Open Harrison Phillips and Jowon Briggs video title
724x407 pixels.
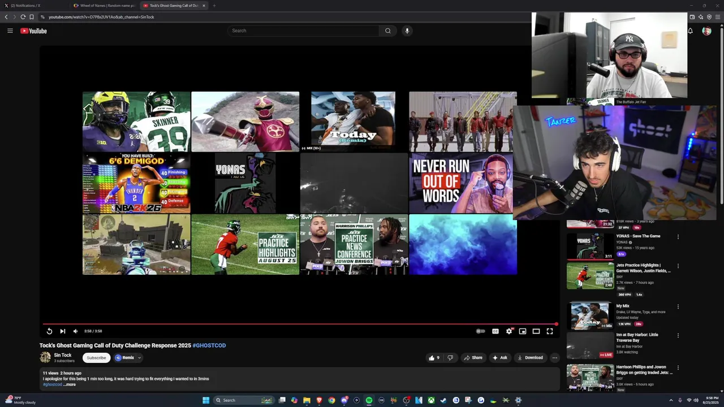pyautogui.click(x=644, y=370)
